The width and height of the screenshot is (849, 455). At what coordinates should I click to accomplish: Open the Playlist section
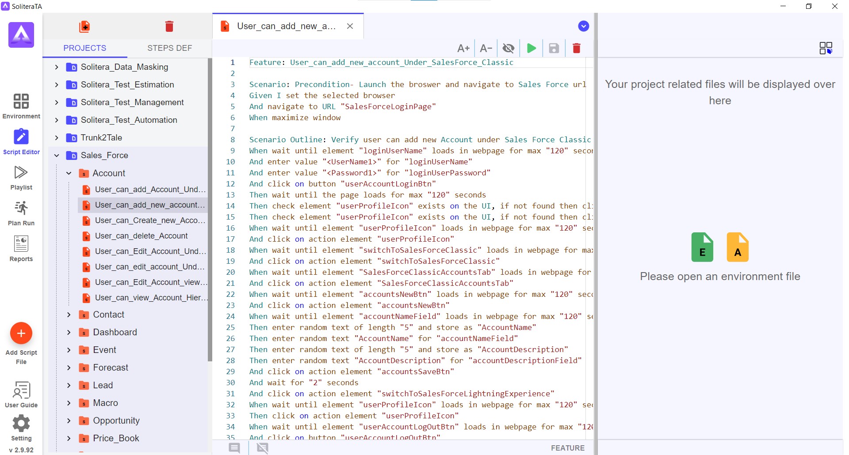coord(21,178)
